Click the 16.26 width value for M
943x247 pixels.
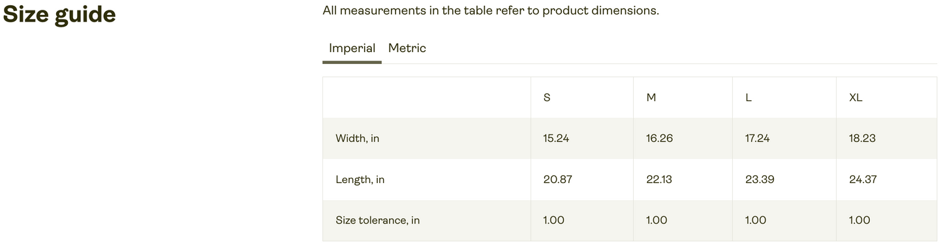point(659,139)
